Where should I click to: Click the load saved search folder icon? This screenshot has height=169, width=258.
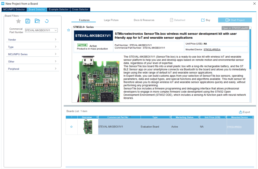[37, 21]
